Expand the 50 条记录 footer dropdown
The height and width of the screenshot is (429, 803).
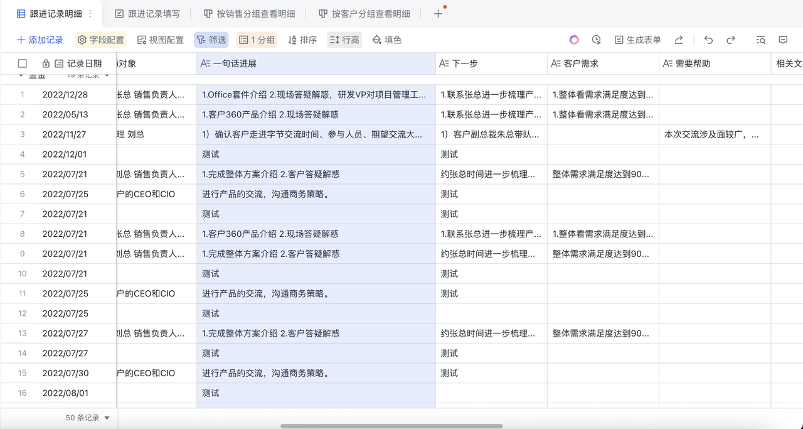tap(107, 418)
